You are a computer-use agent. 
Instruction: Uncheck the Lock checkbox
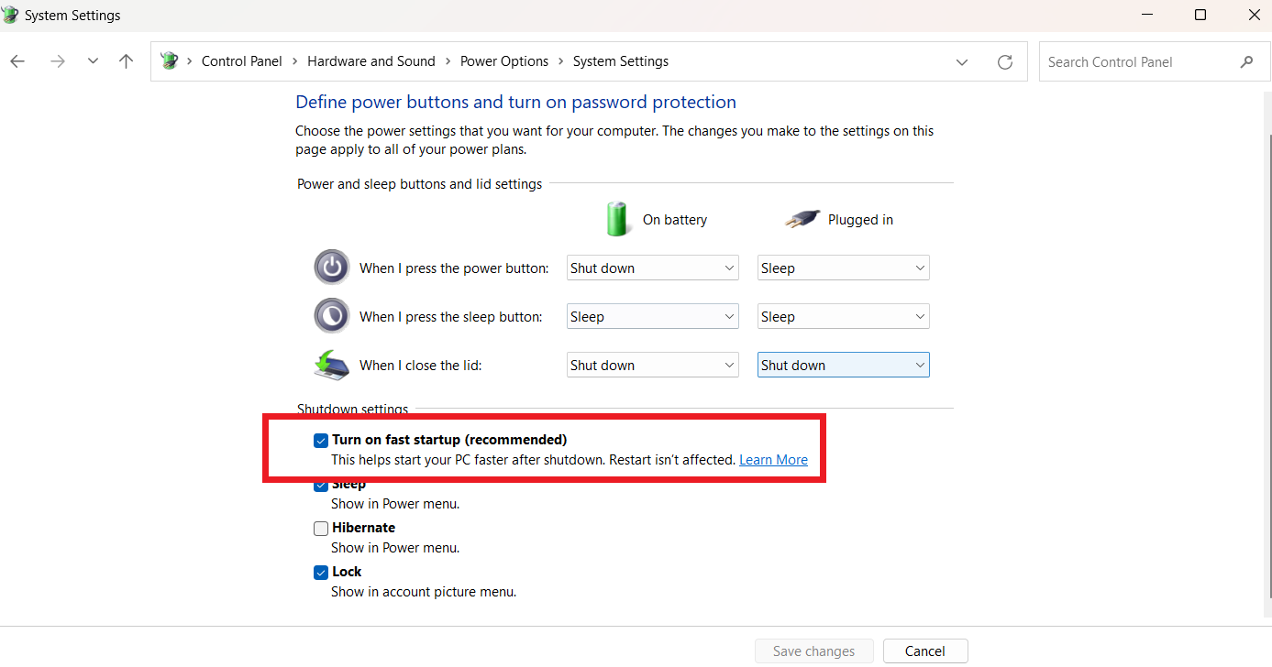(321, 573)
